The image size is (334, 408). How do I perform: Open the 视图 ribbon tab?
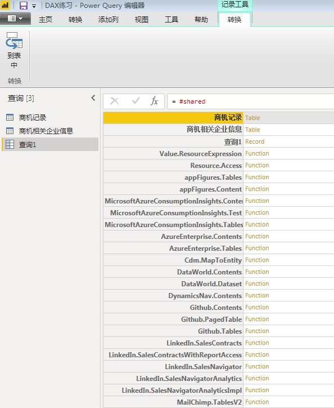point(142,20)
